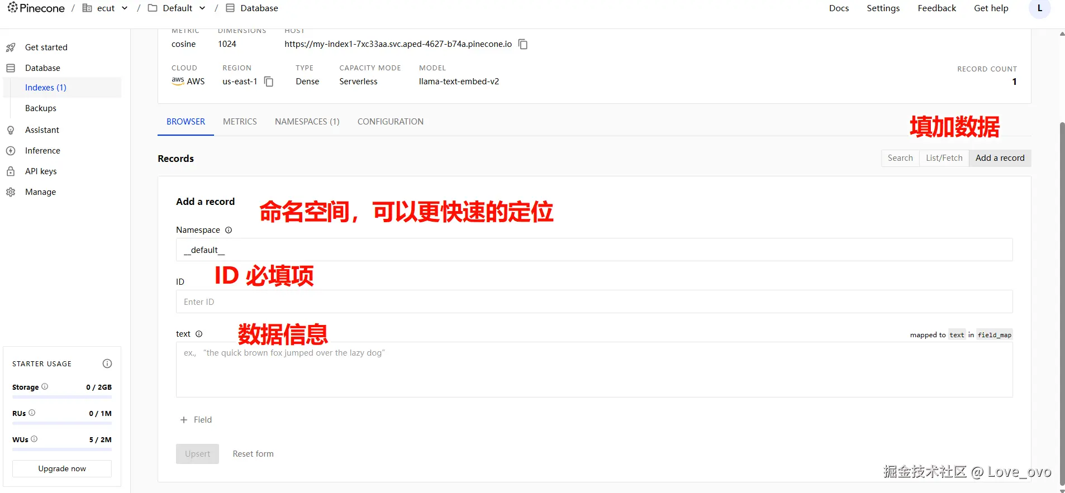Viewport: 1065px width, 493px height.
Task: Open the Default project dropdown
Action: coord(177,8)
